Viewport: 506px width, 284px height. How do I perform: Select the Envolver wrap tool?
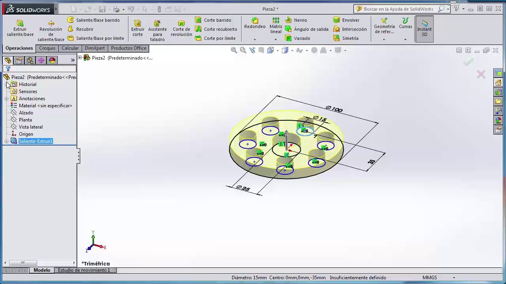point(346,20)
